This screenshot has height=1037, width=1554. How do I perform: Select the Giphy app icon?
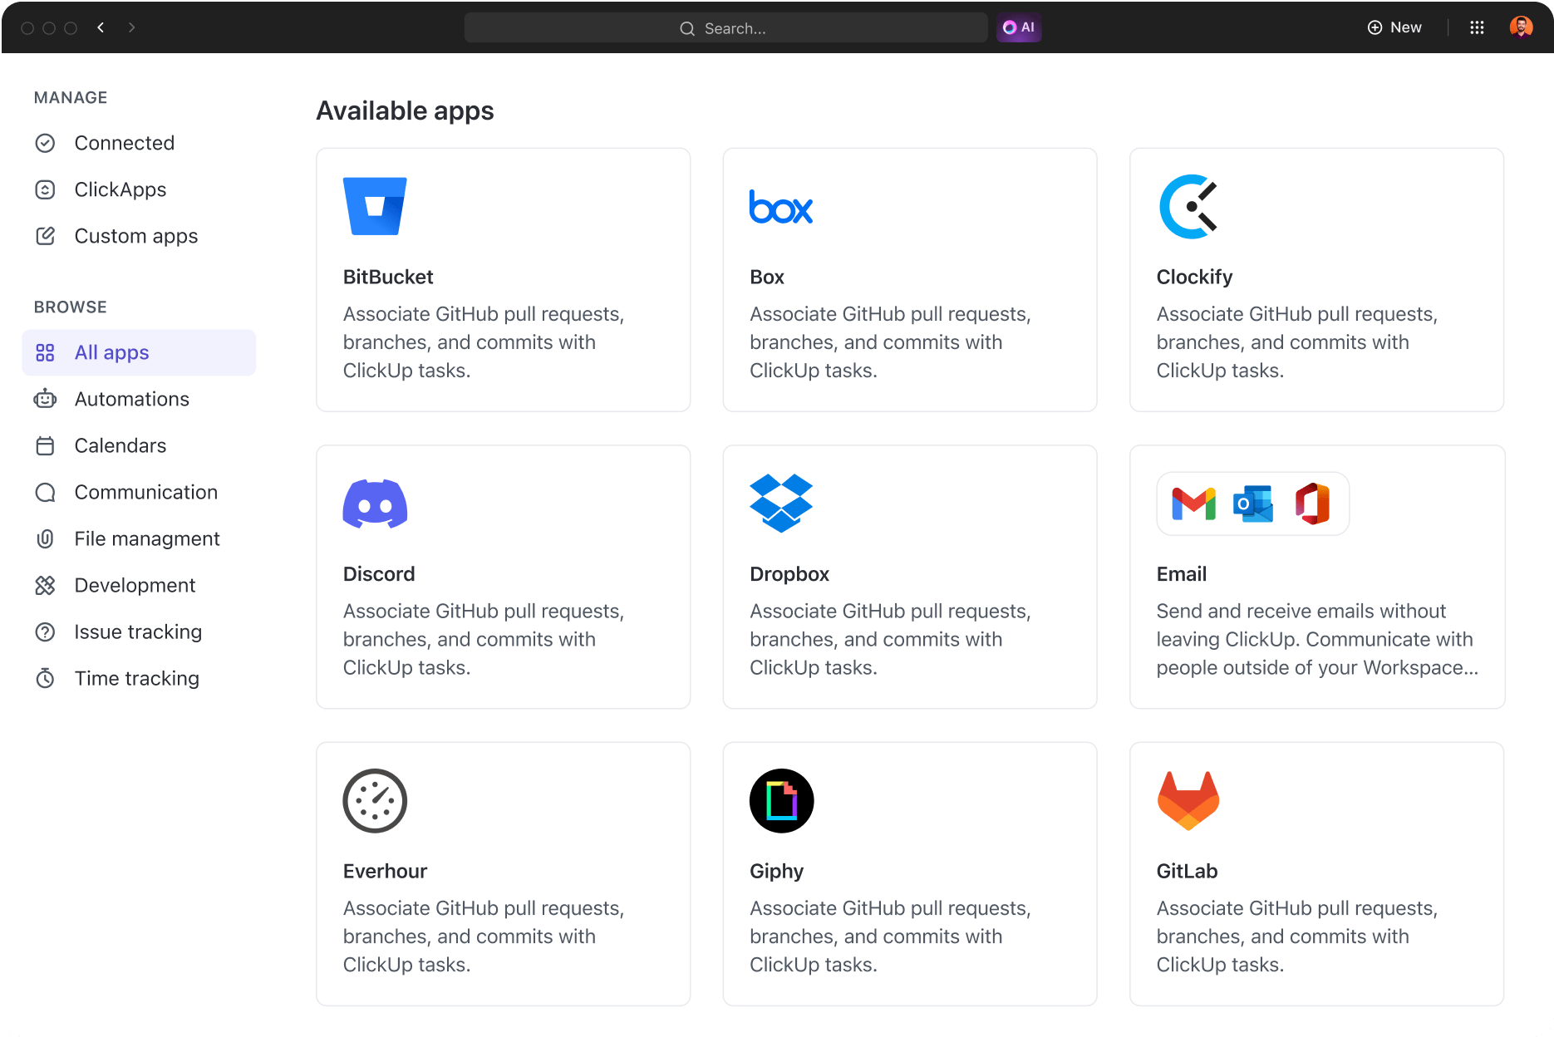pyautogui.click(x=781, y=799)
